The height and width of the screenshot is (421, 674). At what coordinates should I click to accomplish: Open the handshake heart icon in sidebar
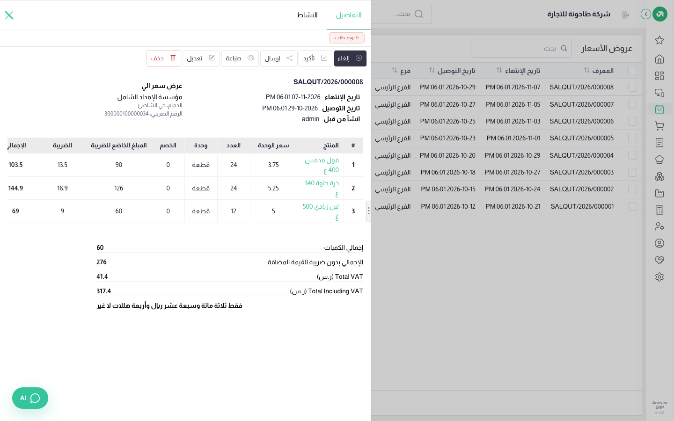click(x=659, y=260)
